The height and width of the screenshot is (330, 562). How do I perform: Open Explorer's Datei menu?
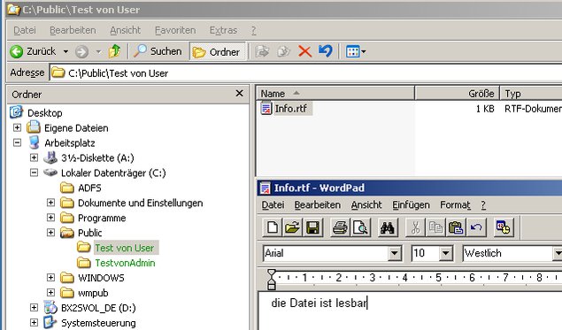25,30
